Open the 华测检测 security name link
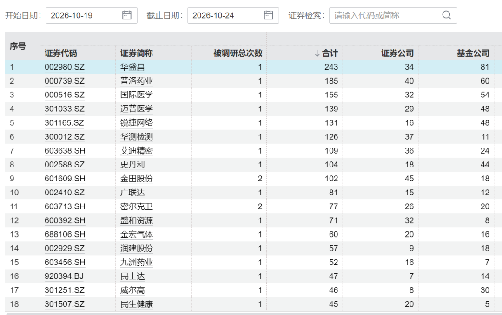Viewport: 502px width, 315px height. click(x=137, y=137)
